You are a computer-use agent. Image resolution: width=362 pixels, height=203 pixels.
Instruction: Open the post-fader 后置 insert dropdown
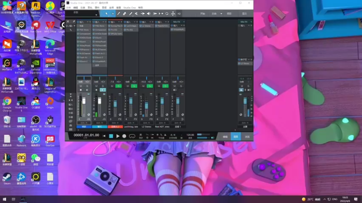(x=249, y=60)
